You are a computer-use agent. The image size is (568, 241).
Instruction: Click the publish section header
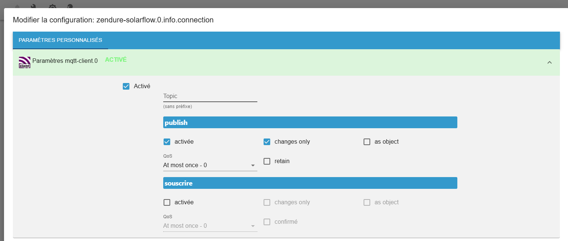coord(310,123)
